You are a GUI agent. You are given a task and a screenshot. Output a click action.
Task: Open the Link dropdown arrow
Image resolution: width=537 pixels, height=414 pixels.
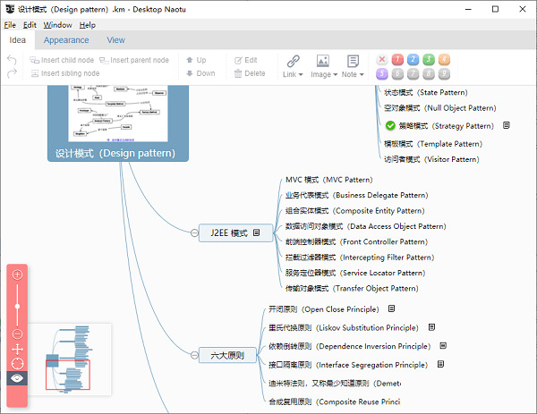pos(301,74)
